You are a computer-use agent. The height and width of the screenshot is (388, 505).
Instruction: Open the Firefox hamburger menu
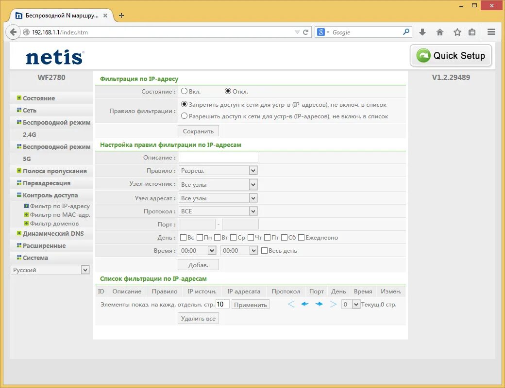(x=491, y=32)
